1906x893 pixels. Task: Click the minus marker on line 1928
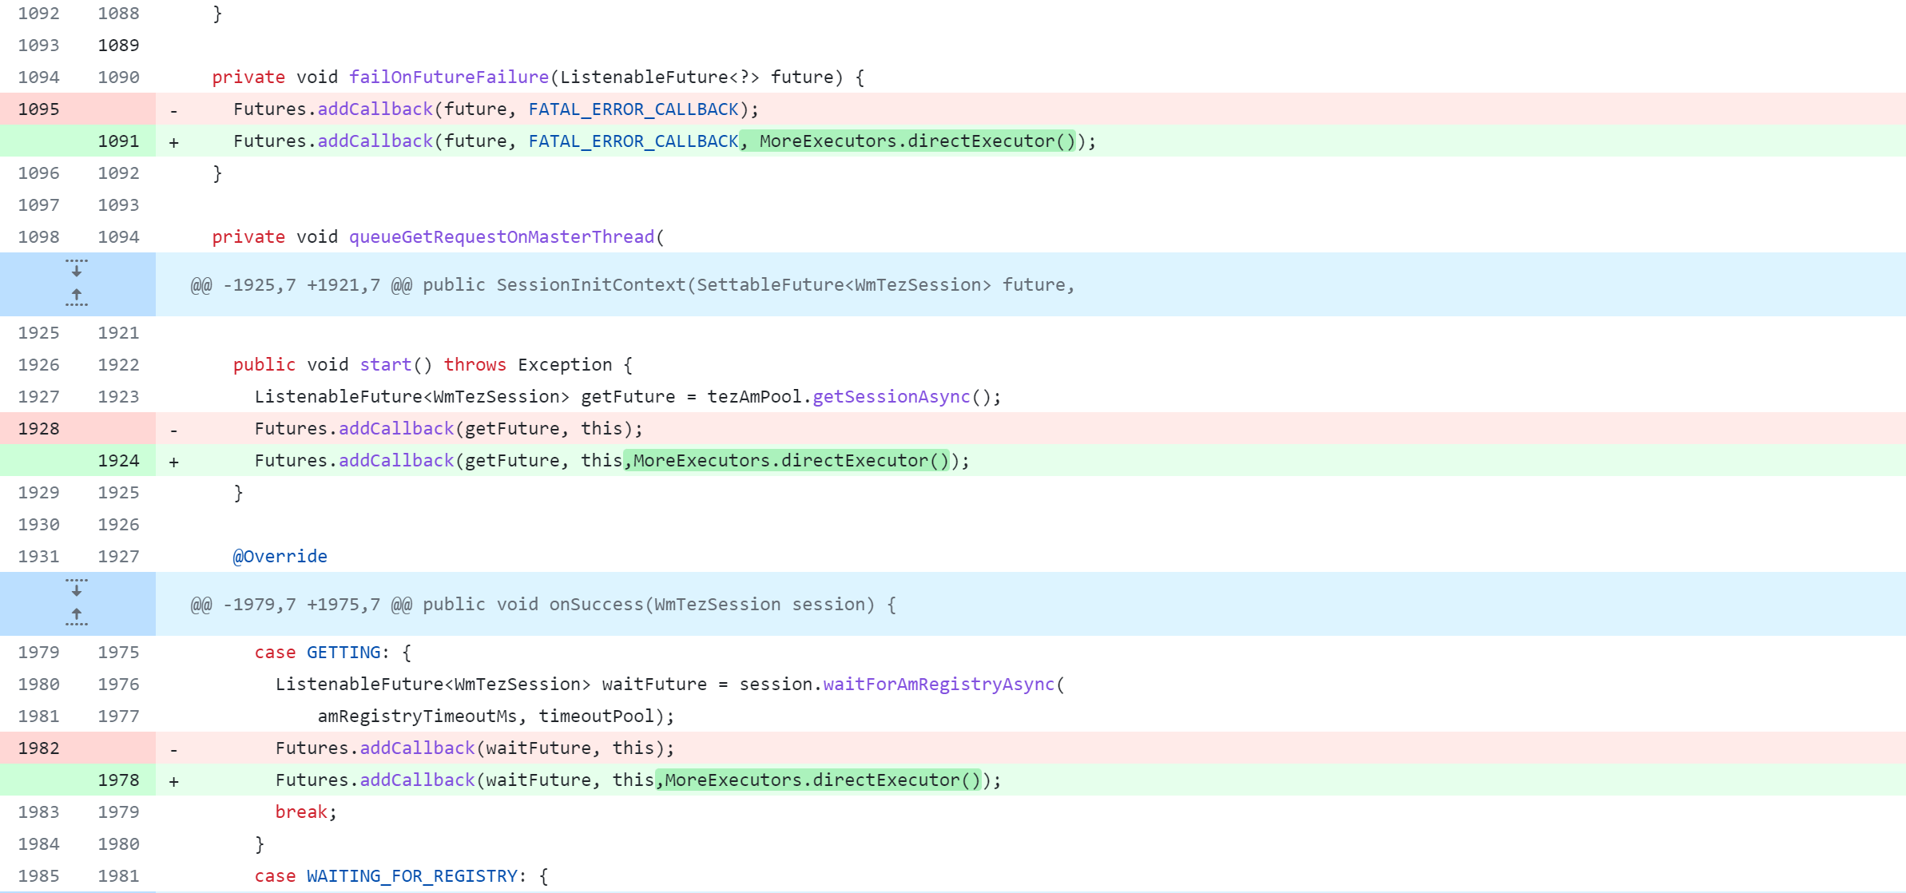pos(173,430)
